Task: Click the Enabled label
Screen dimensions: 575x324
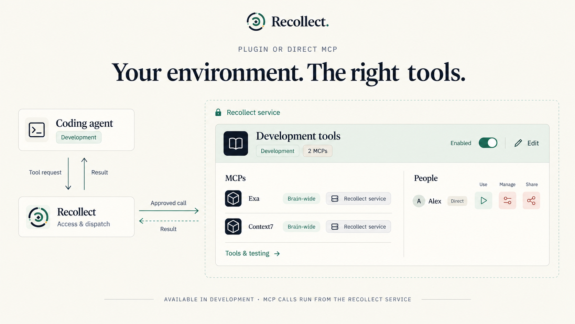Action: pos(461,143)
